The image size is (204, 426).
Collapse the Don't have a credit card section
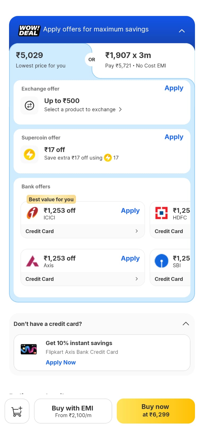click(x=186, y=324)
